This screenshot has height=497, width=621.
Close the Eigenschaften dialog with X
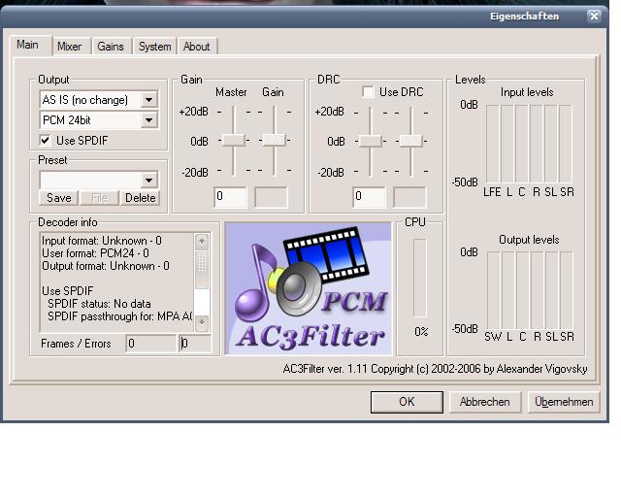(x=594, y=16)
